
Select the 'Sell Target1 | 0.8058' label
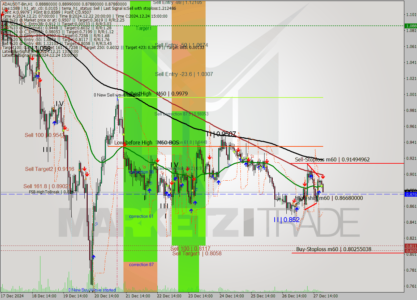pos(197,253)
